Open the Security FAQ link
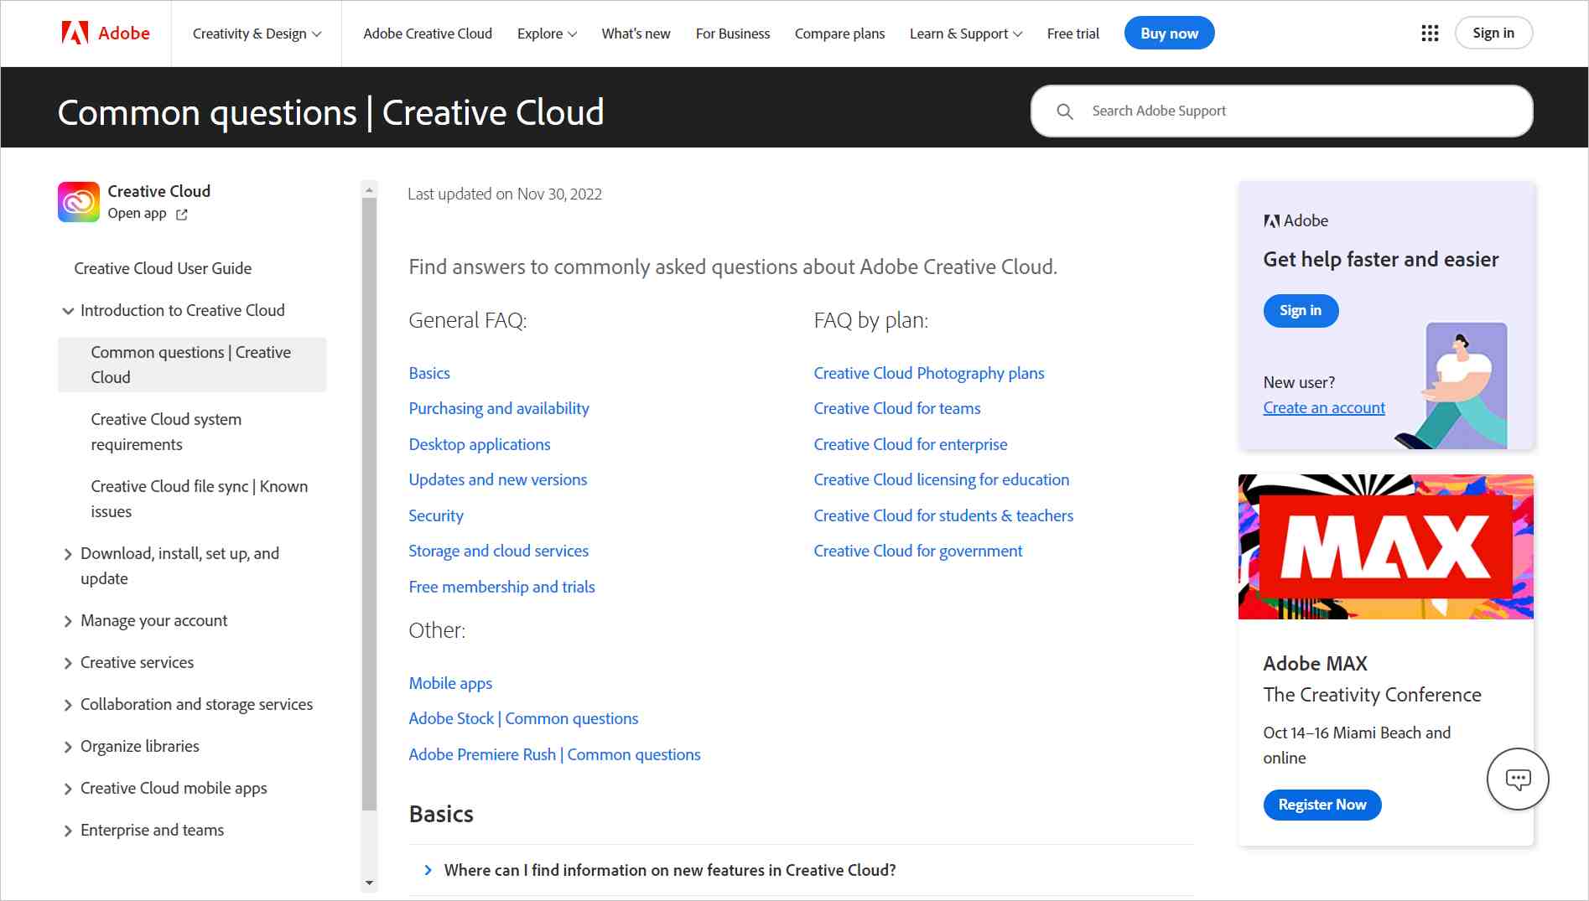Image resolution: width=1589 pixels, height=901 pixels. [436, 515]
